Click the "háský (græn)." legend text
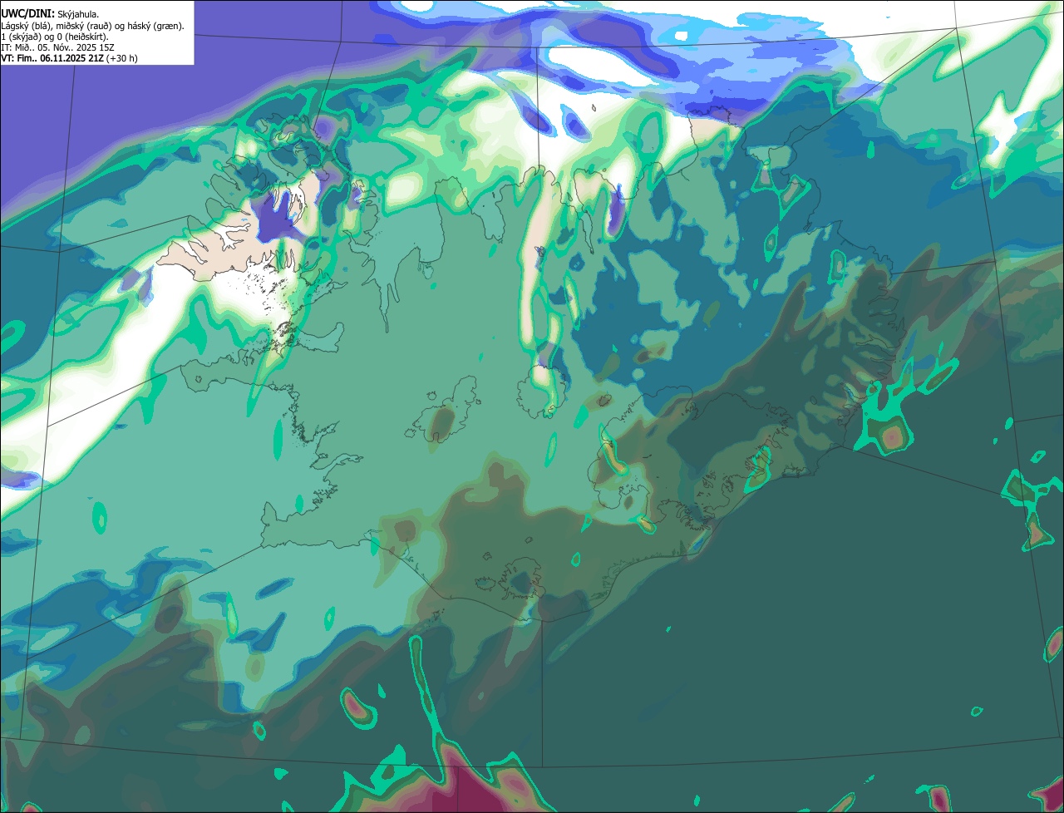The height and width of the screenshot is (813, 1064). pos(155,26)
